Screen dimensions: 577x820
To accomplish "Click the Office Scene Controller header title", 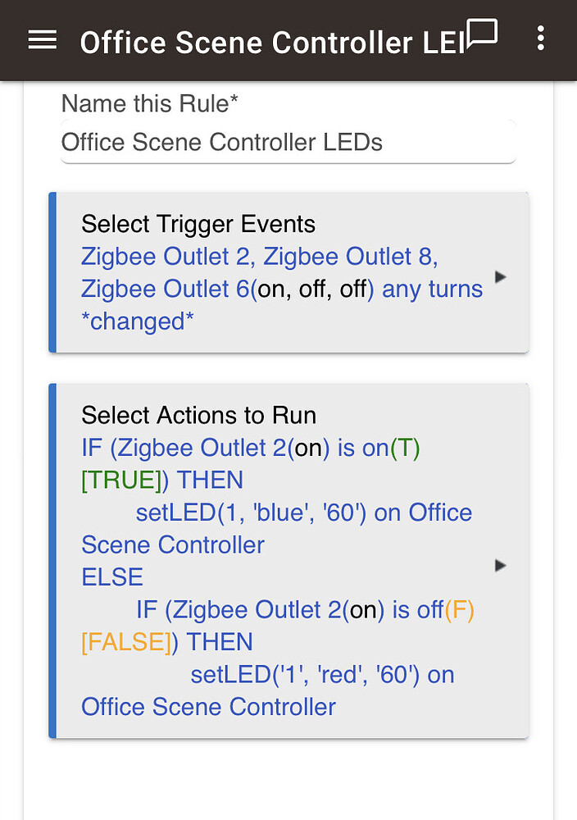I will [271, 42].
